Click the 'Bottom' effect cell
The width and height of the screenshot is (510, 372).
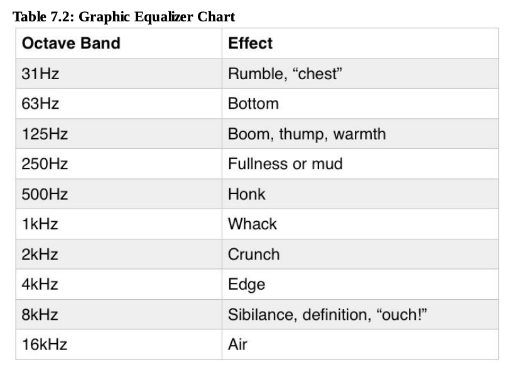[253, 104]
